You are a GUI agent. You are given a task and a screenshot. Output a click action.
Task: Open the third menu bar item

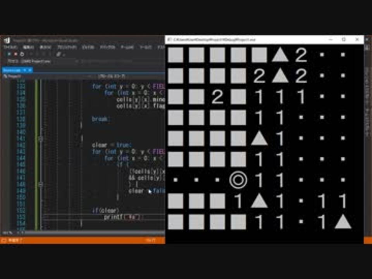pos(45,47)
